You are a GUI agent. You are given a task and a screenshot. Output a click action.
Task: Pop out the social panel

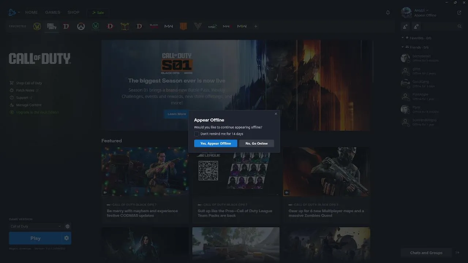click(x=459, y=12)
